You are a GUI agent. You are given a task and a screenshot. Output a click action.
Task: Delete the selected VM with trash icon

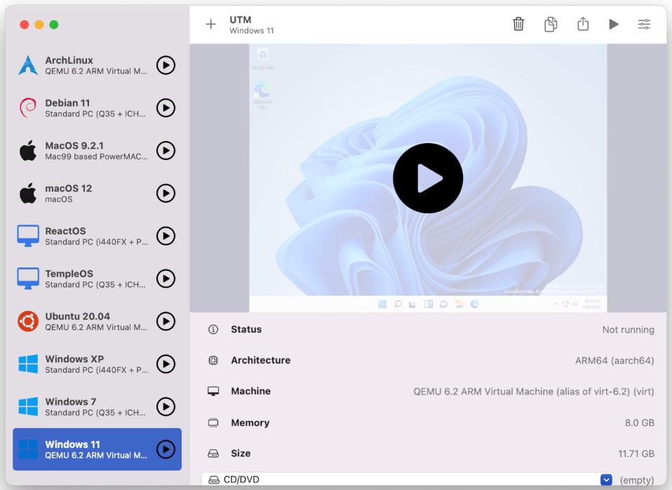[518, 25]
